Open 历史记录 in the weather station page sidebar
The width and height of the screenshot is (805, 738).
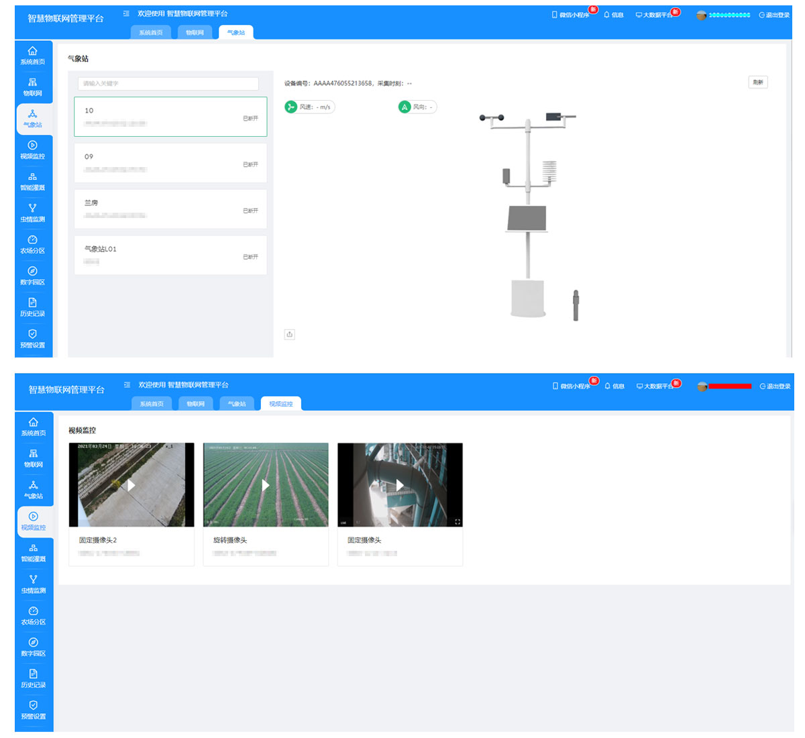coord(32,307)
